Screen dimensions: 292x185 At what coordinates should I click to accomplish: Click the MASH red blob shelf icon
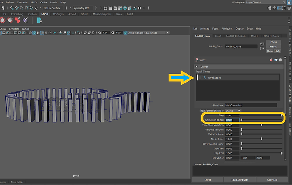[x=17, y=20]
